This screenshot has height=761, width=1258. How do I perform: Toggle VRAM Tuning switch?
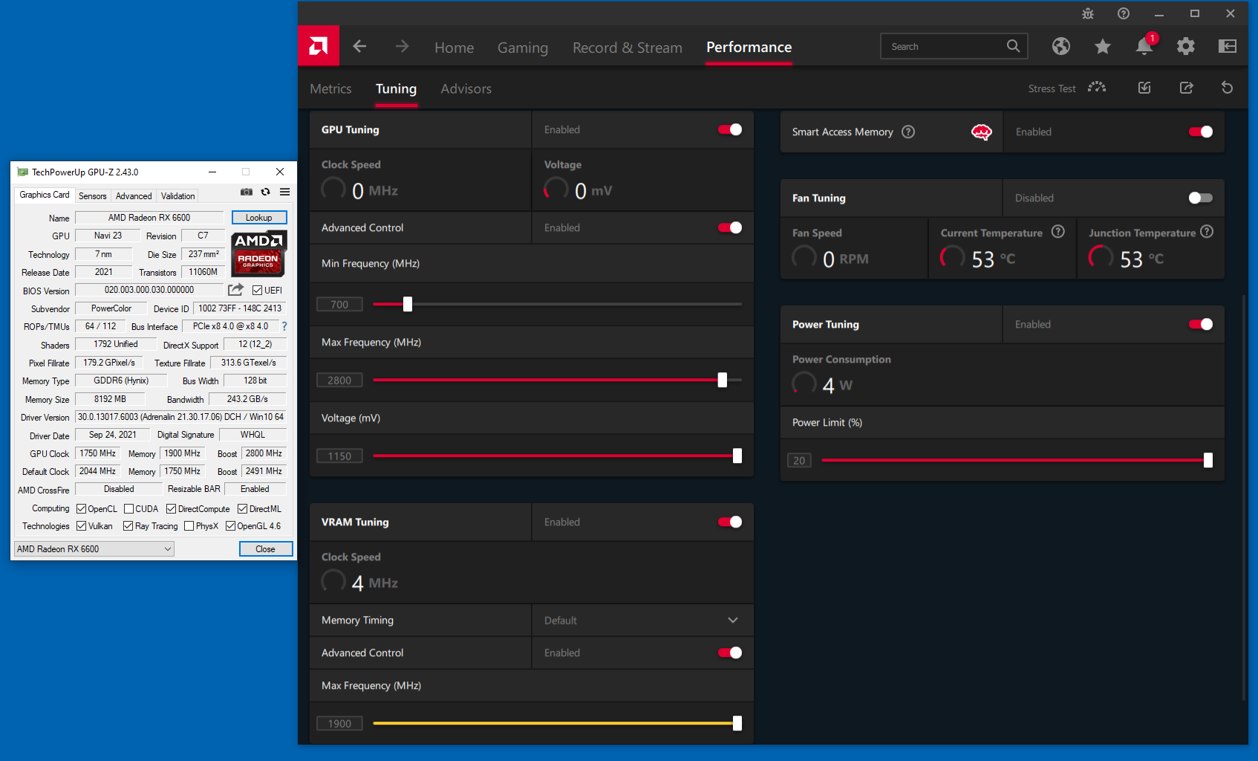[730, 522]
